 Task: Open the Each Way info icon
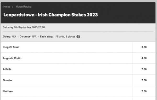point(78,37)
